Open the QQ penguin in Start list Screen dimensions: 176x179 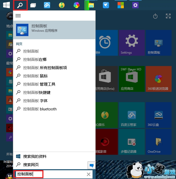(10, 100)
